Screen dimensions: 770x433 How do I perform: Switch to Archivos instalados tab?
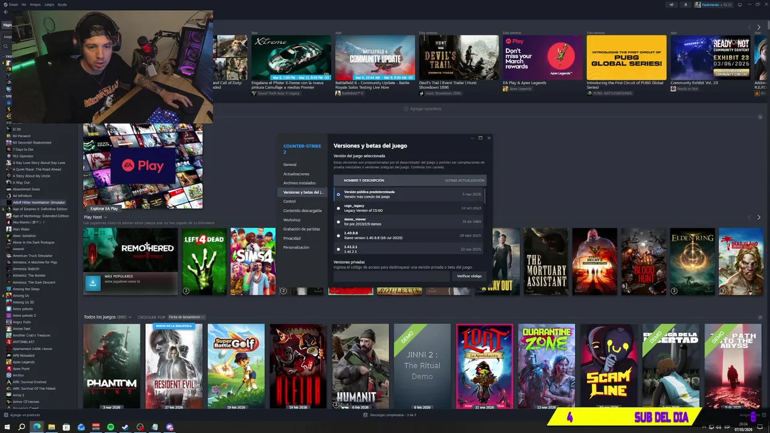pyautogui.click(x=299, y=183)
